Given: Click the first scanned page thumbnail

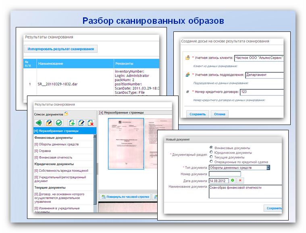Looking at the screenshot, I should click(x=126, y=144).
